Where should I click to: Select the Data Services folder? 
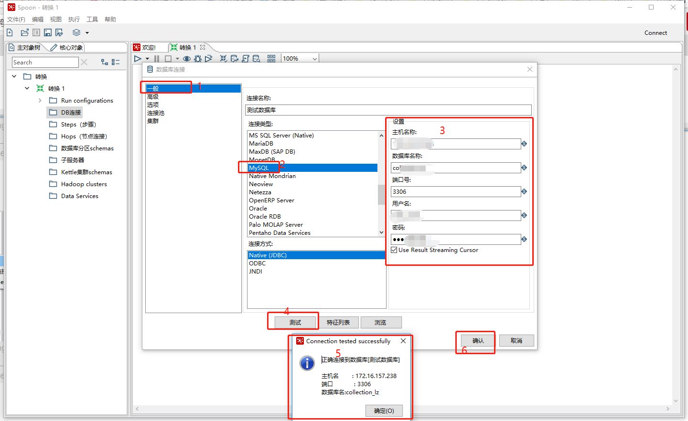(74, 196)
